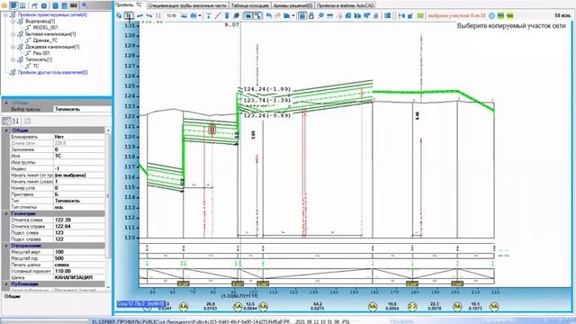Click the highlighted blue icon above the profile tree

pos(13,5)
